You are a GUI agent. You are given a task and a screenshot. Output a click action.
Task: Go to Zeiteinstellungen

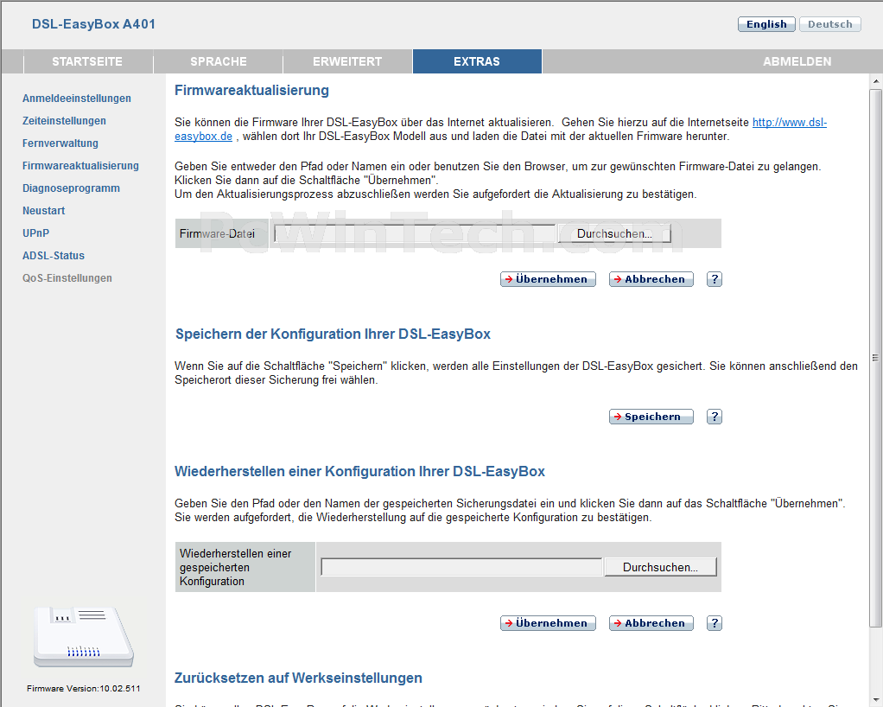[64, 120]
